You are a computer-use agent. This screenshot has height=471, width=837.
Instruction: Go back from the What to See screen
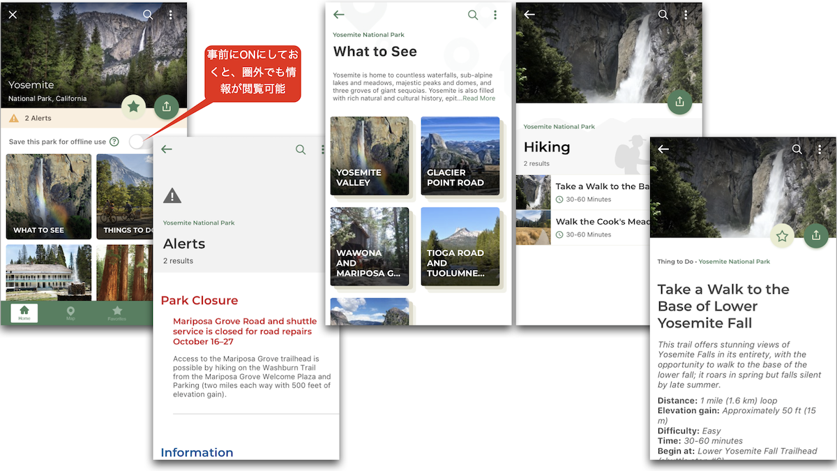(339, 15)
